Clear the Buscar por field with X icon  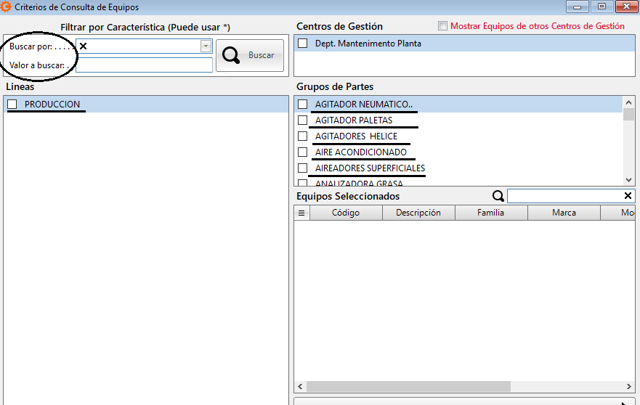click(x=84, y=46)
